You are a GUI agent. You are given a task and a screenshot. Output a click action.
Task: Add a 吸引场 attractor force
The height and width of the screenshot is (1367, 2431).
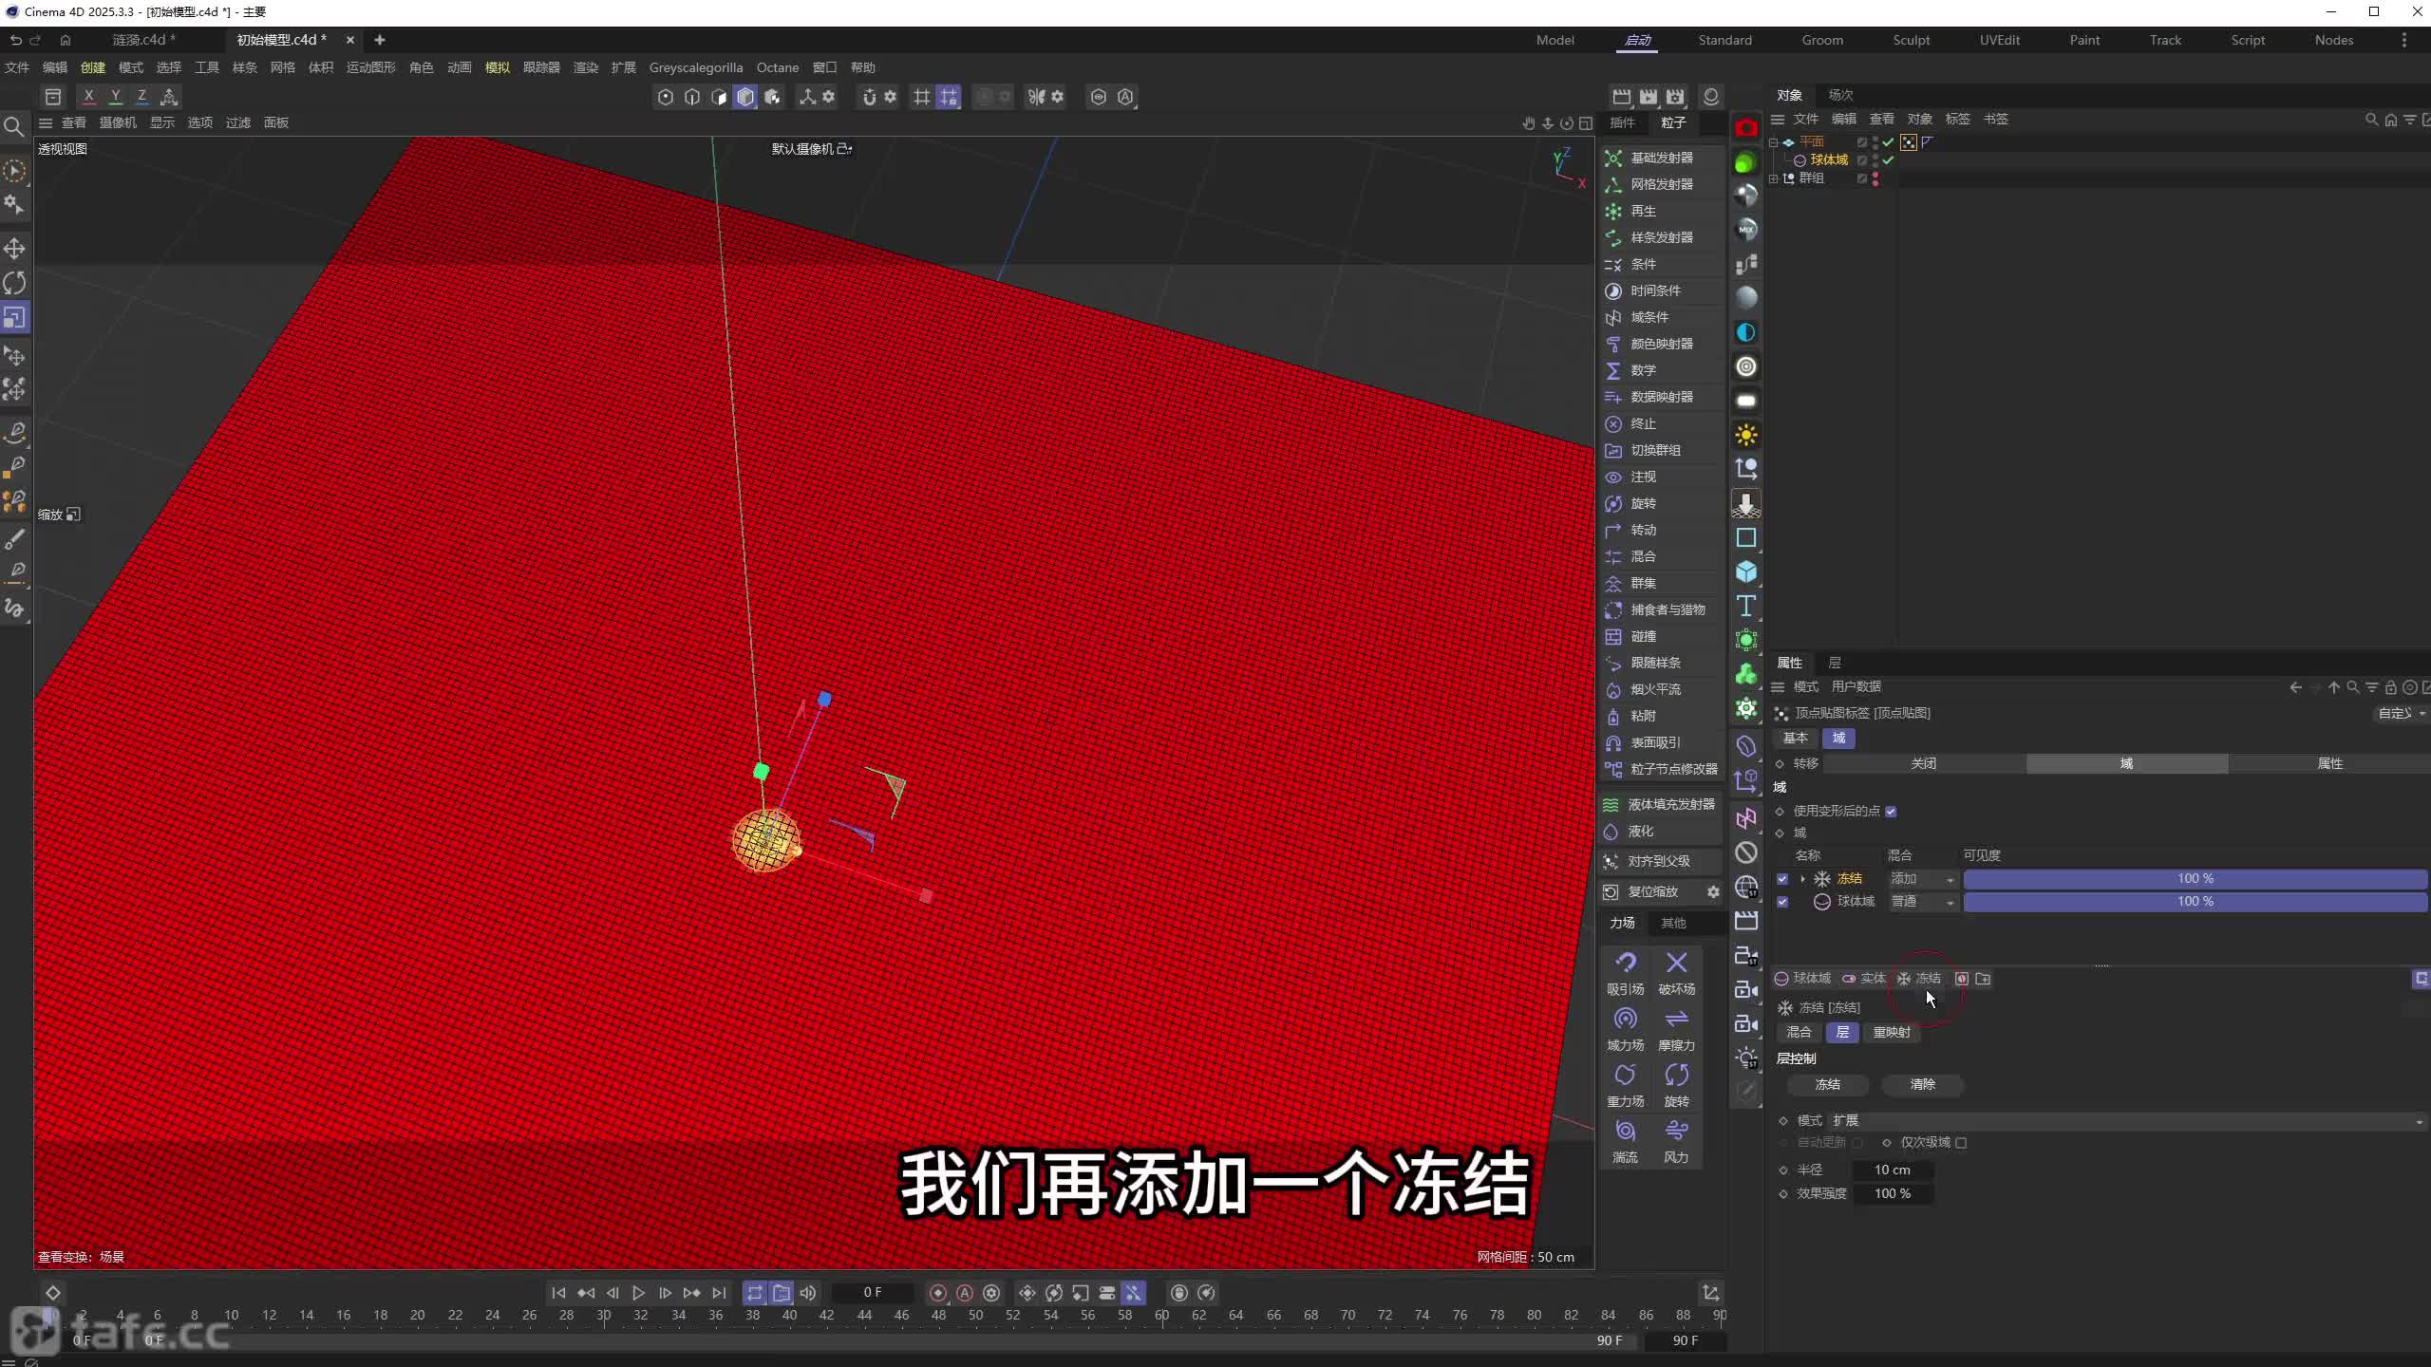pos(1625,964)
